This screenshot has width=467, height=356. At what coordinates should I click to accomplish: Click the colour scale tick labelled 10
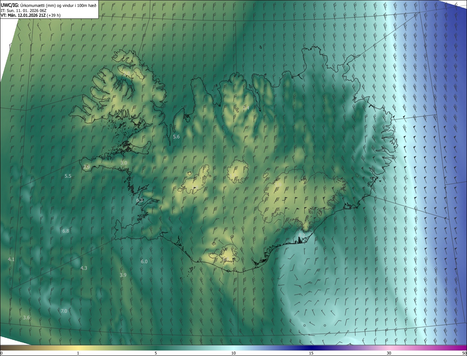pyautogui.click(x=233, y=353)
